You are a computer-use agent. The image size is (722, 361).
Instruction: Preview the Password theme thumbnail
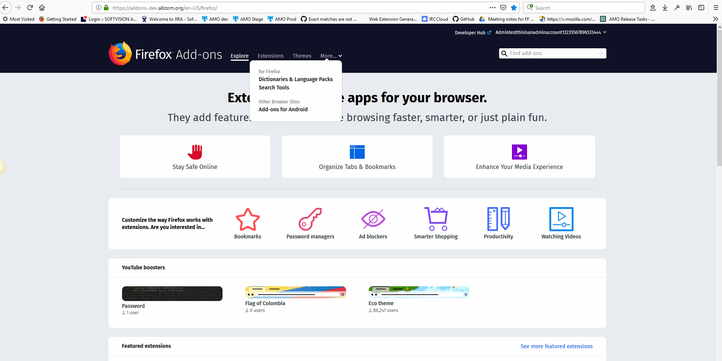pos(172,293)
